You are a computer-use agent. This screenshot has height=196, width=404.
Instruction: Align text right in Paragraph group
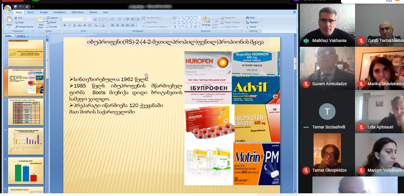tap(123, 25)
